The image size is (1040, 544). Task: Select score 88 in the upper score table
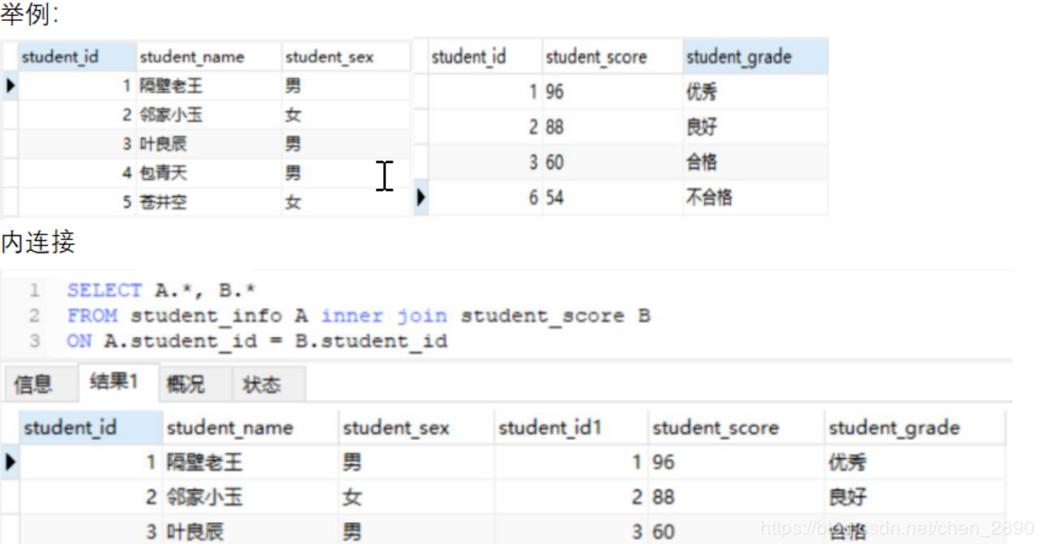[612, 127]
